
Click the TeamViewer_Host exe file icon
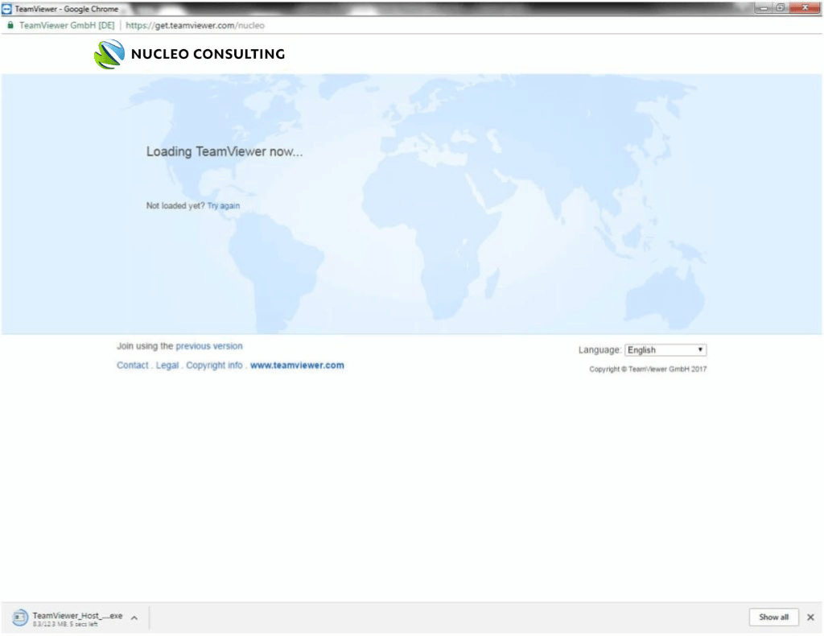tap(20, 617)
